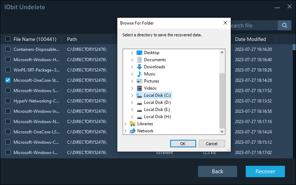Image resolution: width=296 pixels, height=185 pixels.
Task: Click the Cancel button in dialog
Action: [x=212, y=144]
